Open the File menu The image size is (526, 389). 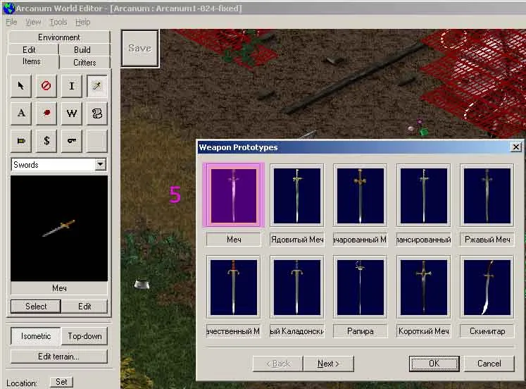[x=11, y=22]
